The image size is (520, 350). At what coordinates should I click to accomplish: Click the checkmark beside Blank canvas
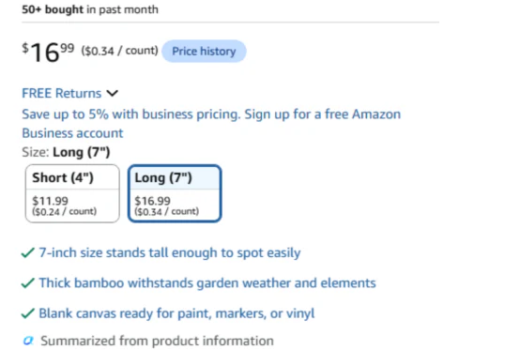(x=28, y=313)
